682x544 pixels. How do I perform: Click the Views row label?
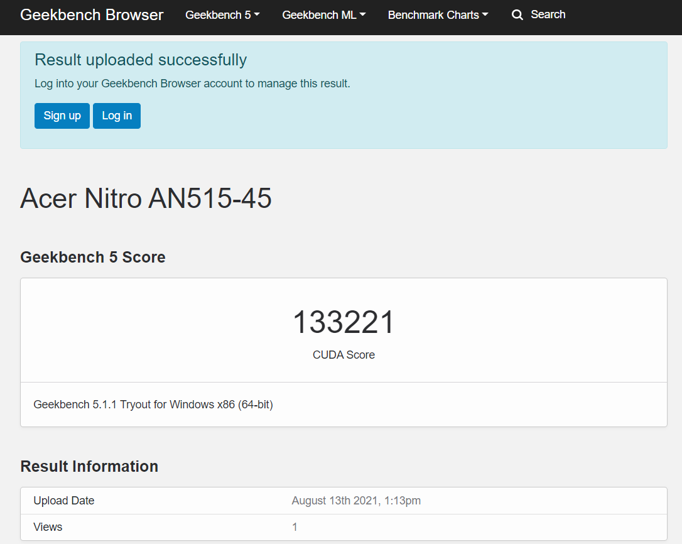click(x=48, y=527)
